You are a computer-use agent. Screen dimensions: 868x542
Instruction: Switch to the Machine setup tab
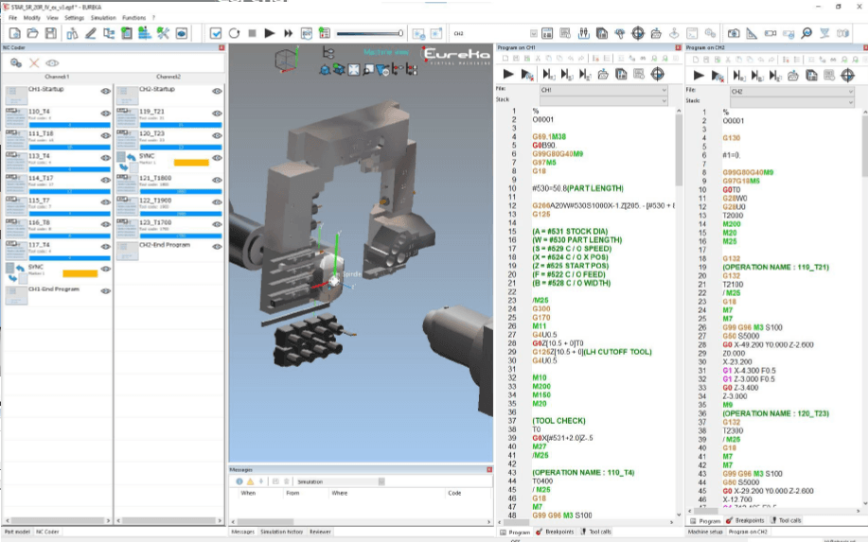tap(705, 532)
